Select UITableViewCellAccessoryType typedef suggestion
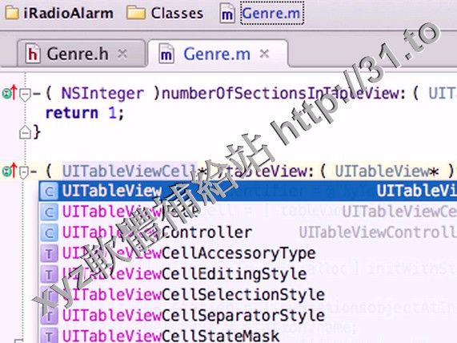This screenshot has height=343, width=457. click(x=248, y=253)
